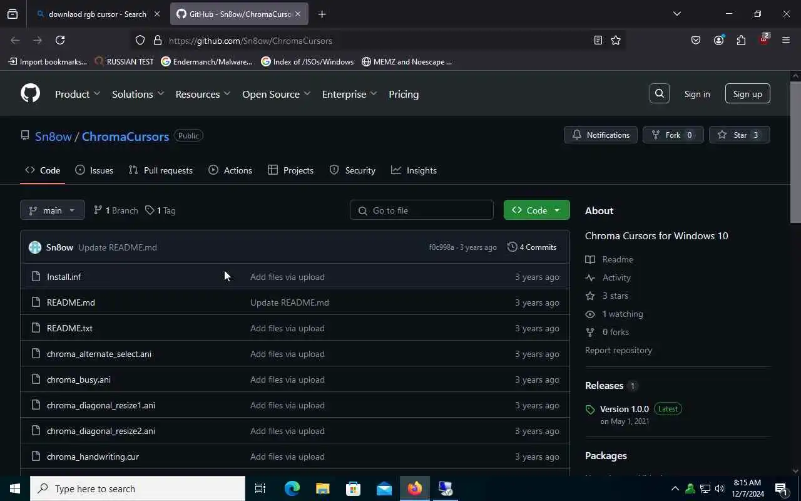Viewport: 801px width, 501px height.
Task: Expand the Enterprise menu
Action: click(x=349, y=94)
